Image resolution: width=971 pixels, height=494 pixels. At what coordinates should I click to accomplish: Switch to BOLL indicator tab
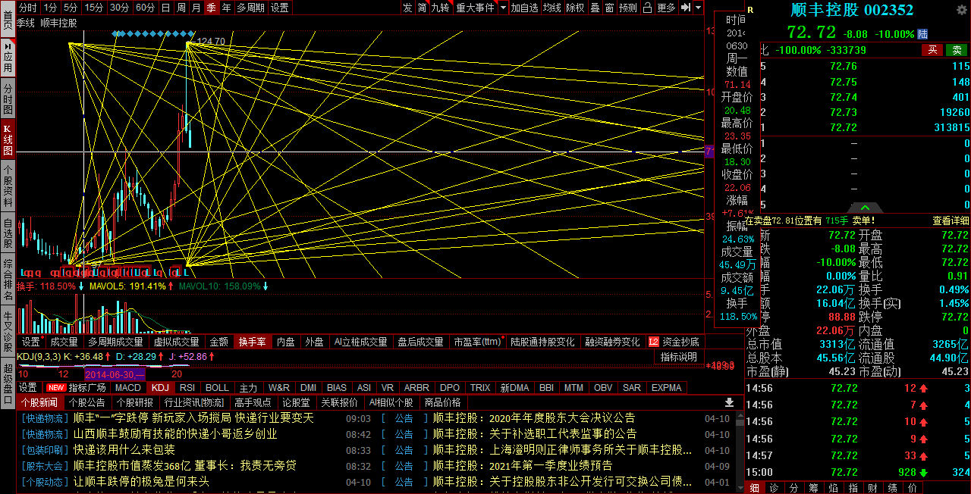click(x=217, y=387)
